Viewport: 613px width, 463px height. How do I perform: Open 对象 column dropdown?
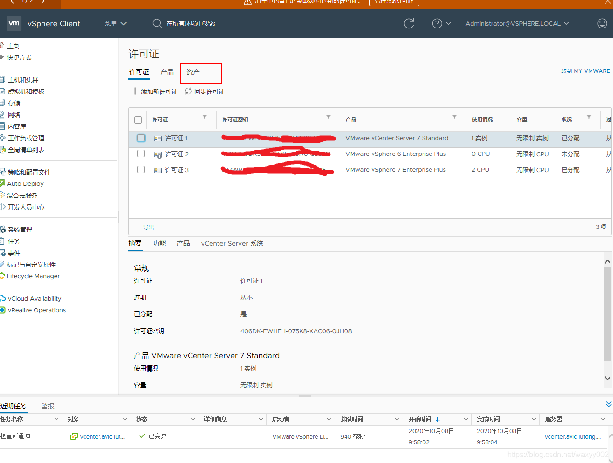pyautogui.click(x=125, y=420)
